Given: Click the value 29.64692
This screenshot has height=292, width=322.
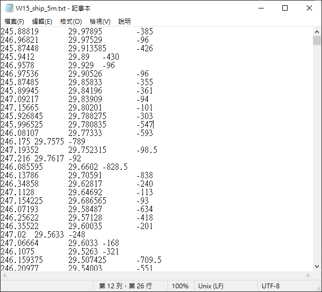Looking at the screenshot, I should 85,192.
